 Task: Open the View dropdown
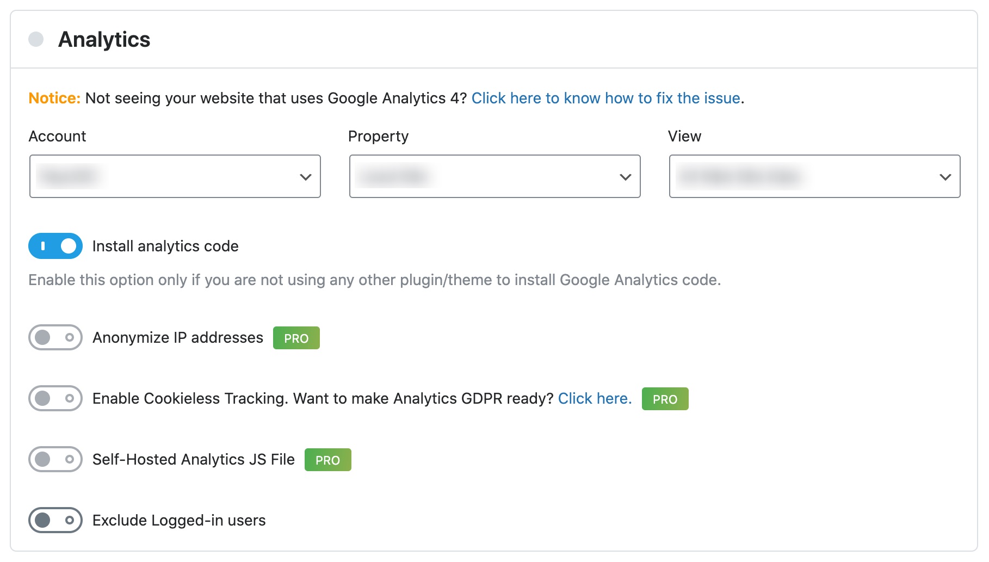815,176
